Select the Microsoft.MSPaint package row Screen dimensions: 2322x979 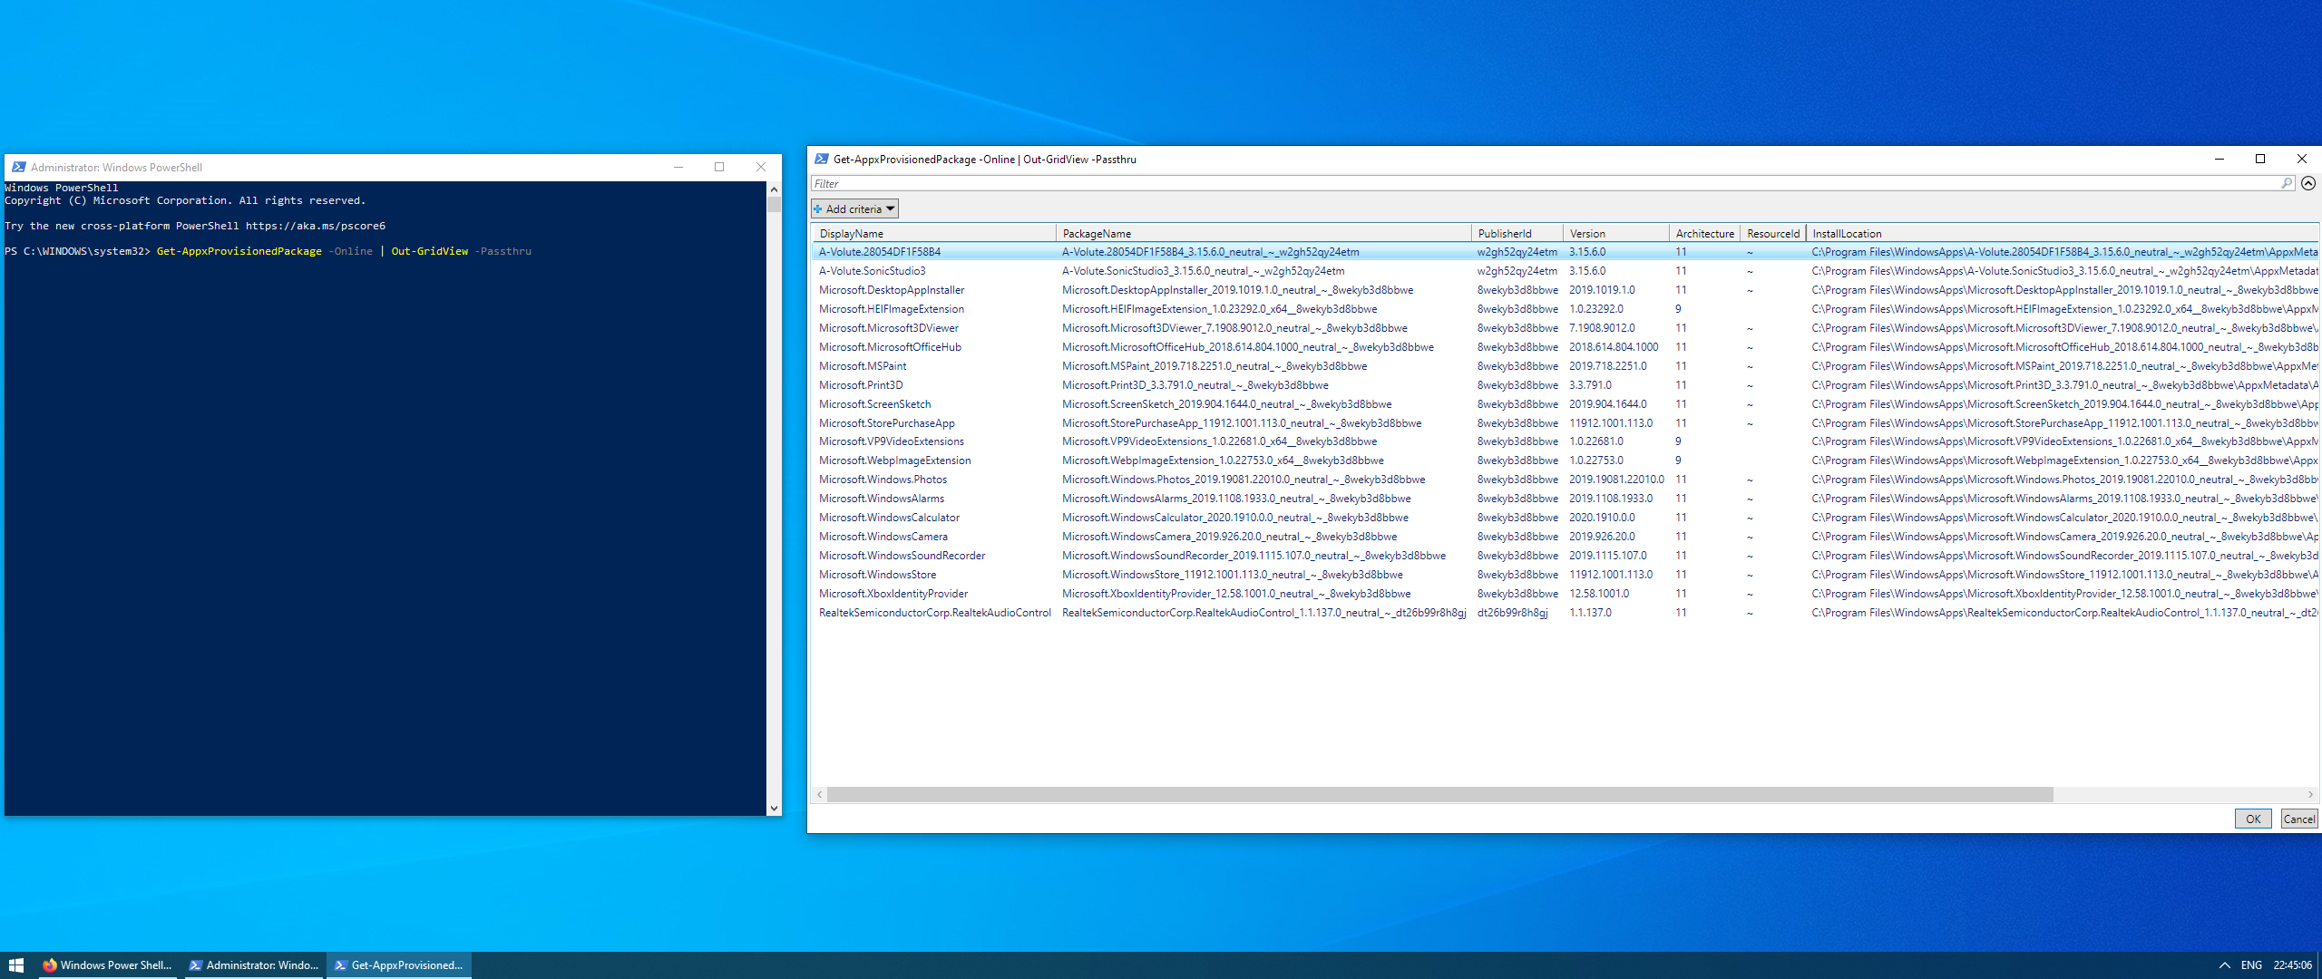tap(863, 366)
